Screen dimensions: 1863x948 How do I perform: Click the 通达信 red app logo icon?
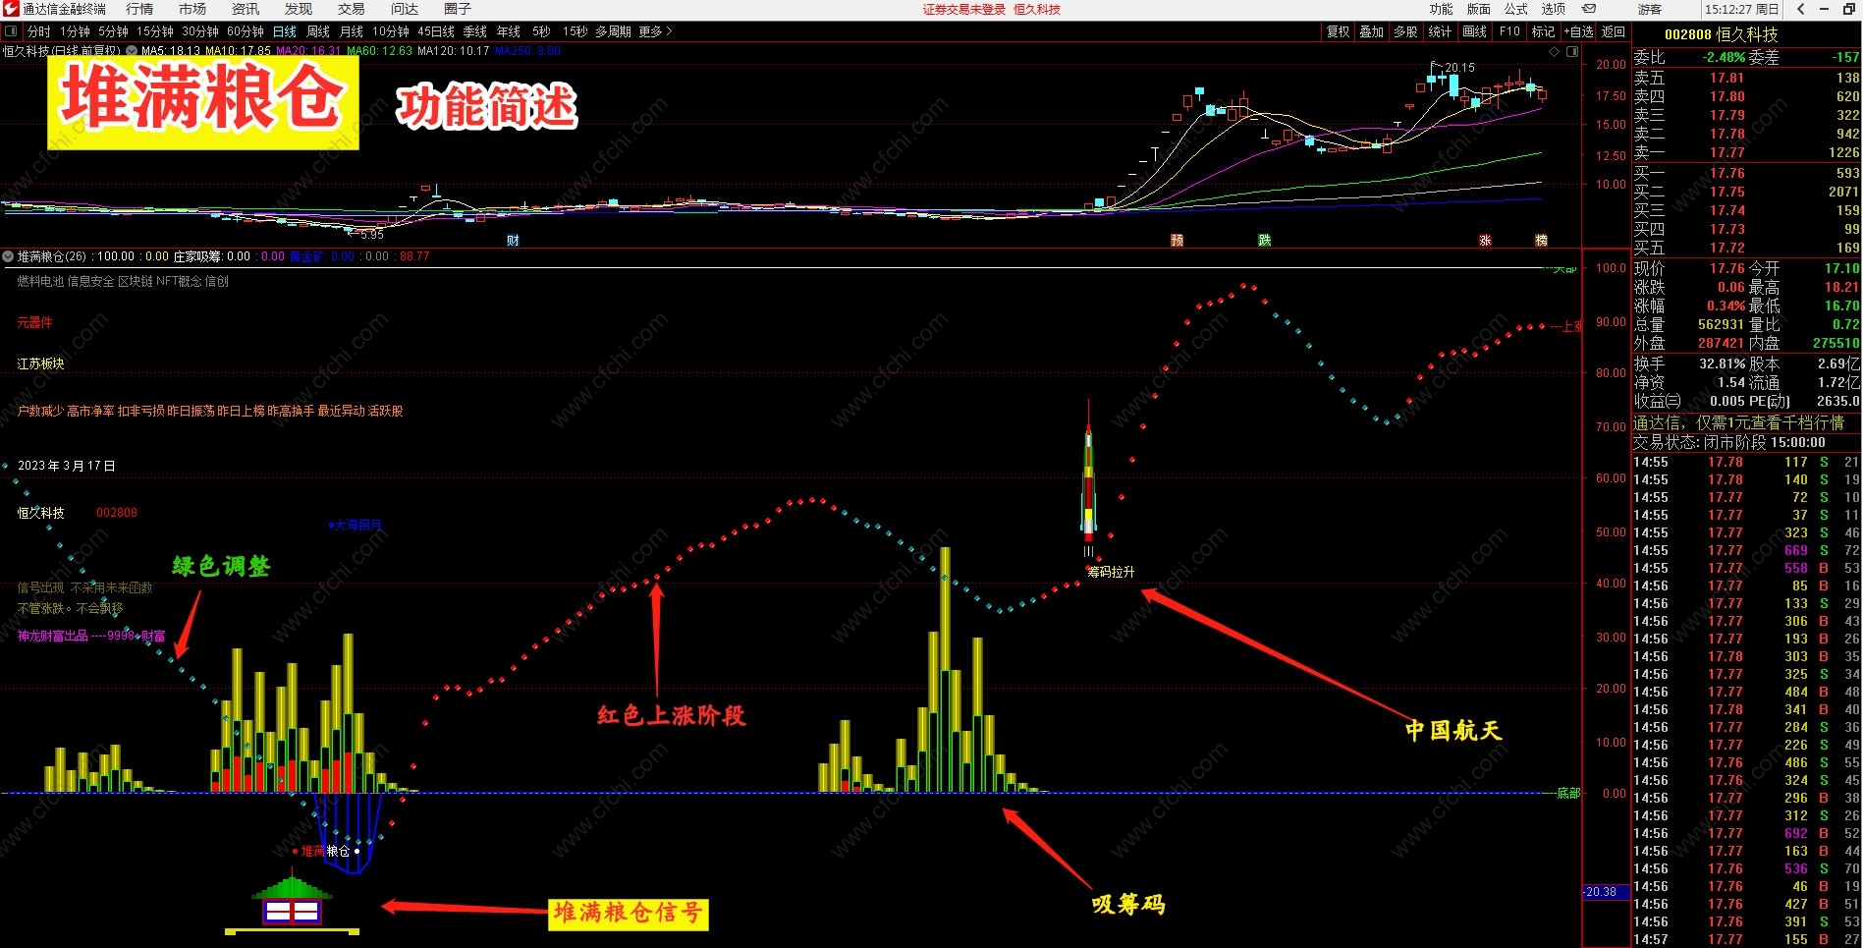[x=11, y=9]
